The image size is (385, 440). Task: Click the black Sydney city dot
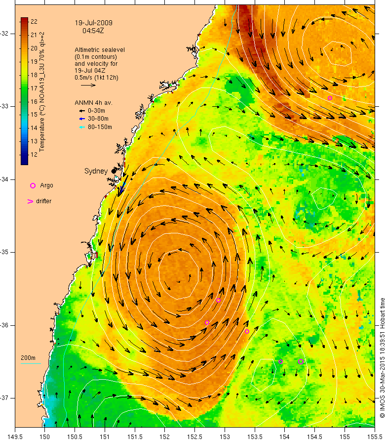pyautogui.click(x=114, y=171)
